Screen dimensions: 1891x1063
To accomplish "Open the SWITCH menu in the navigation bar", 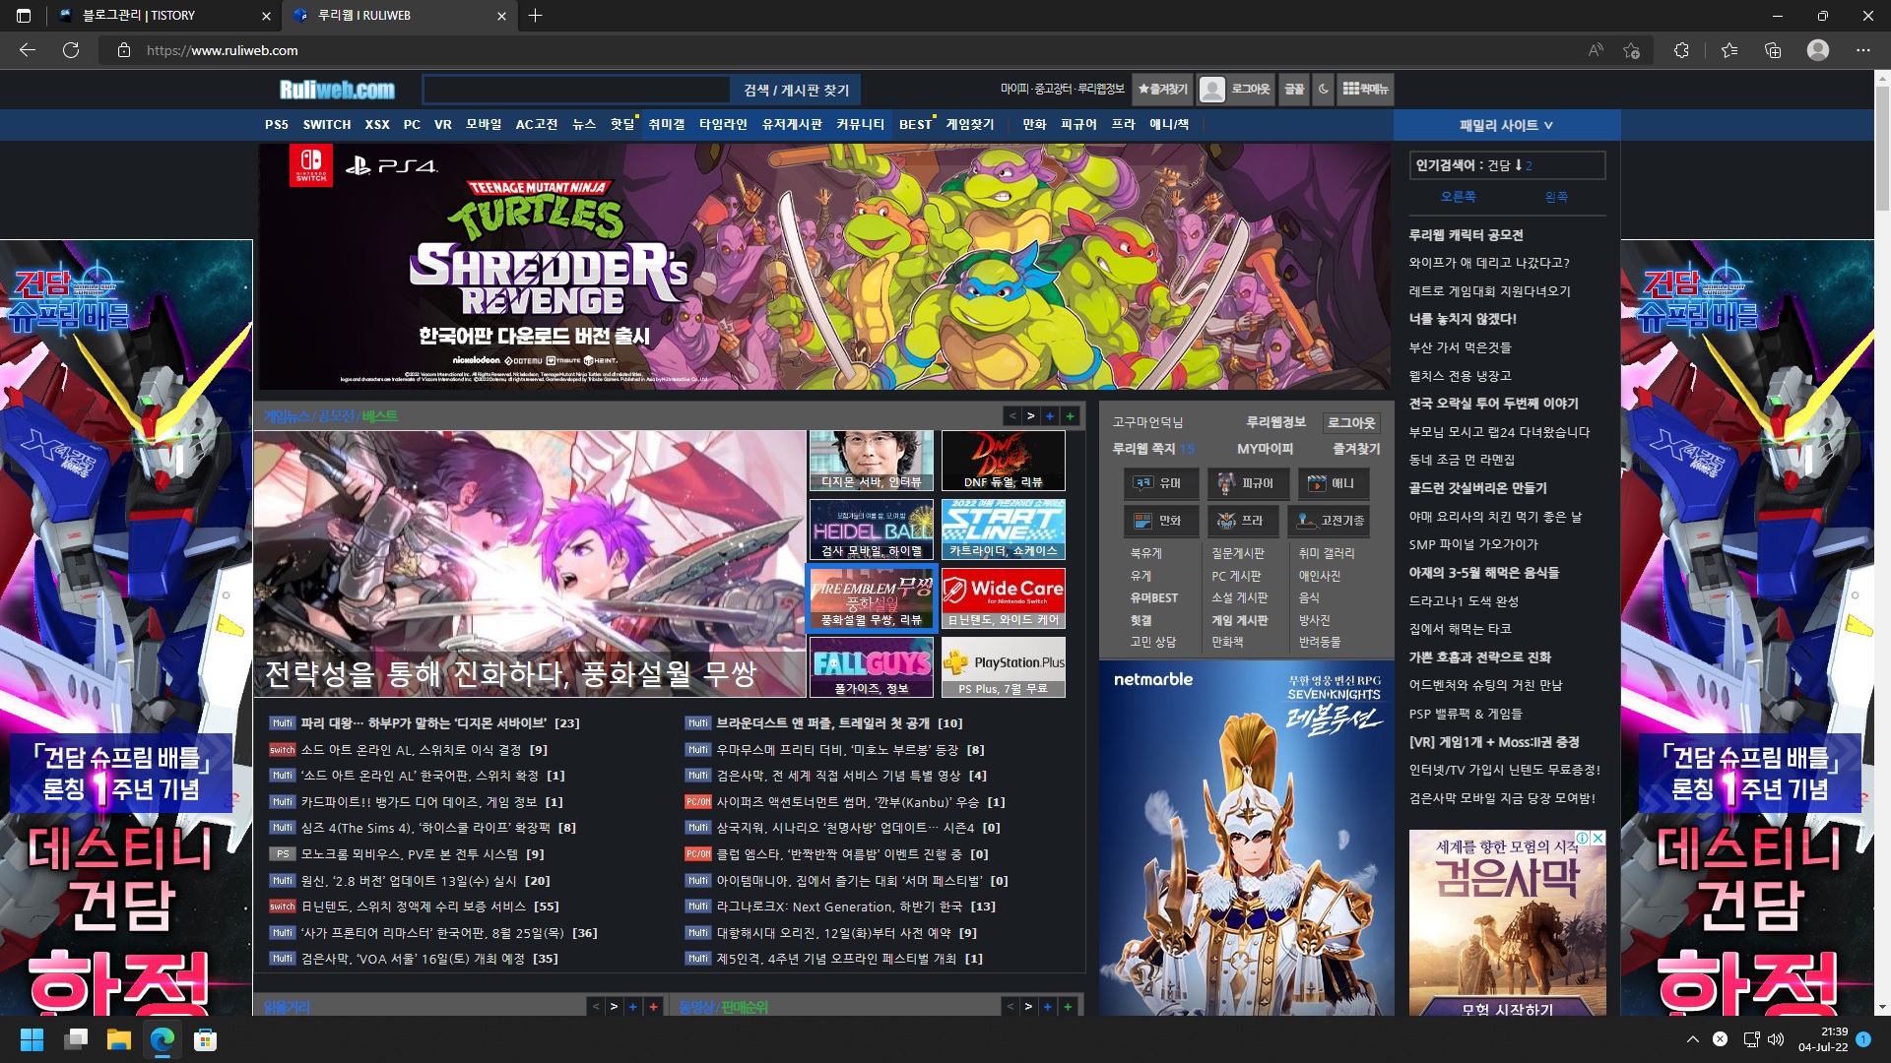I will click(326, 125).
